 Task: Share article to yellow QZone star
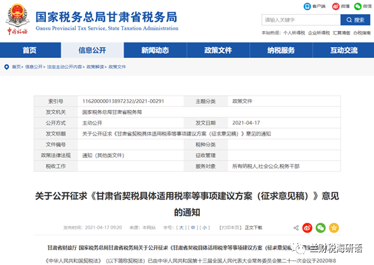(334, 228)
